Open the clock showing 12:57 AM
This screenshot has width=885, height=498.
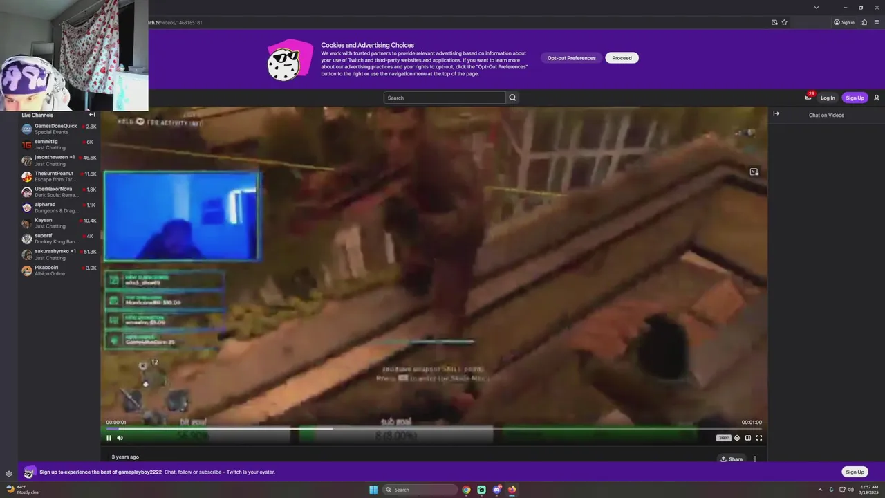pyautogui.click(x=868, y=490)
